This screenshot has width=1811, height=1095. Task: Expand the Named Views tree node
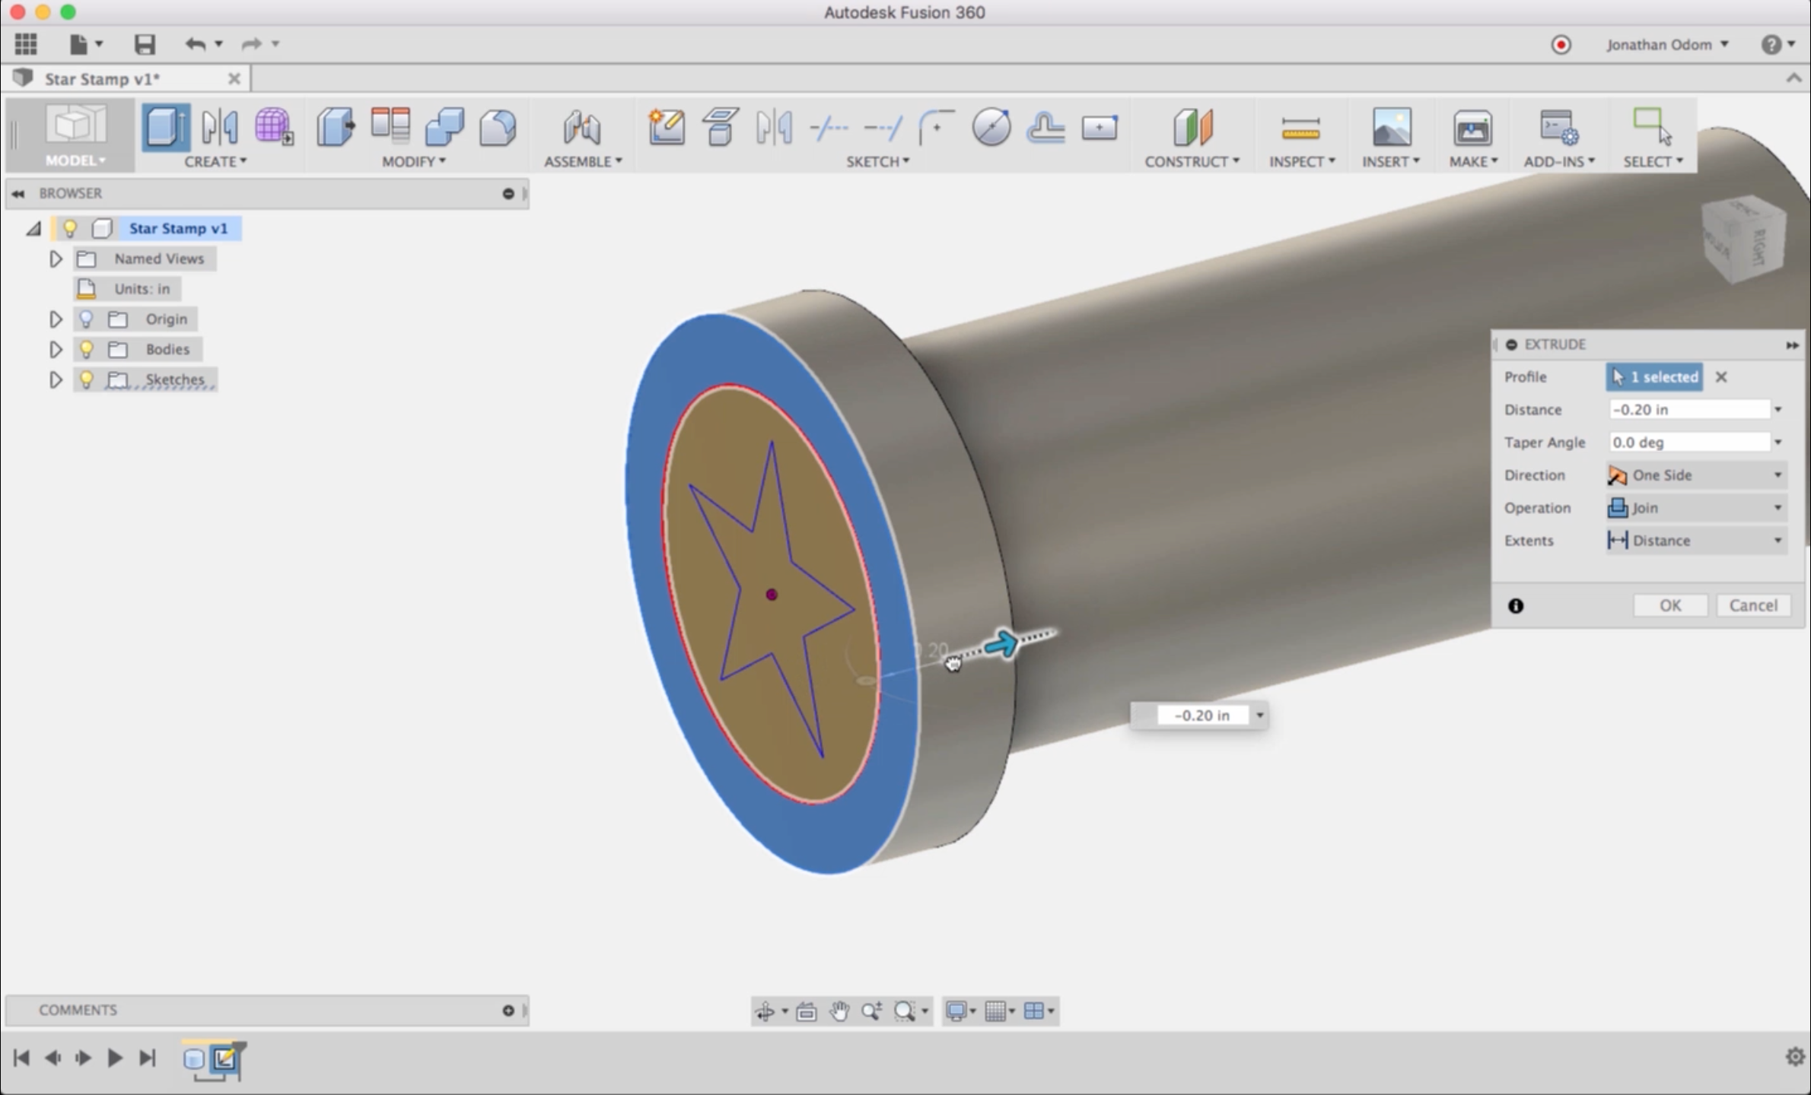56,259
